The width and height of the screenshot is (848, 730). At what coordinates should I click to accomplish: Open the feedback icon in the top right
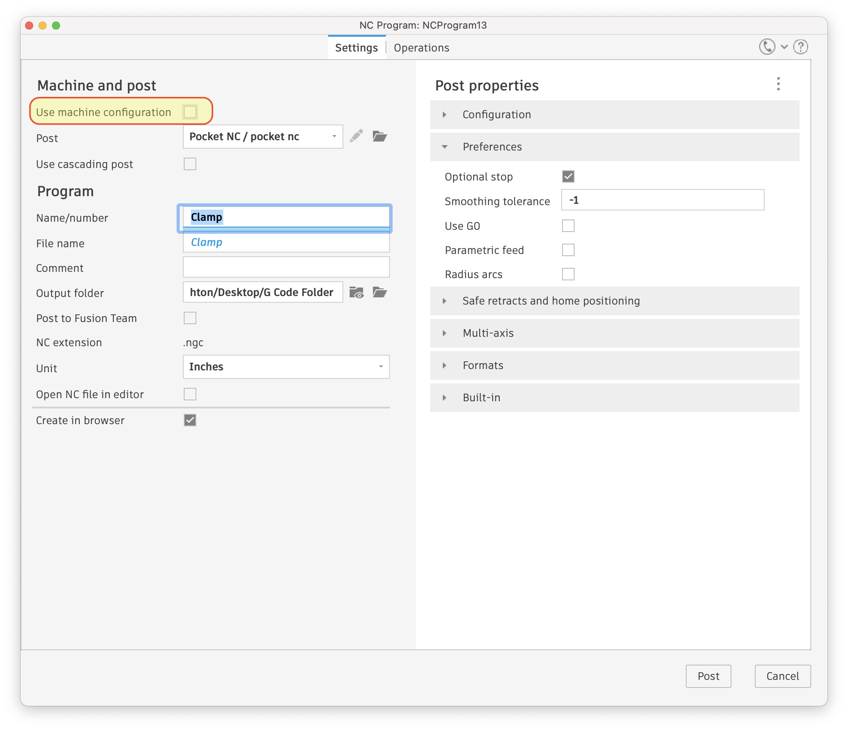tap(766, 47)
